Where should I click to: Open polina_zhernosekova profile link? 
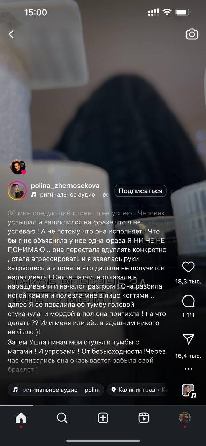pos(65,186)
